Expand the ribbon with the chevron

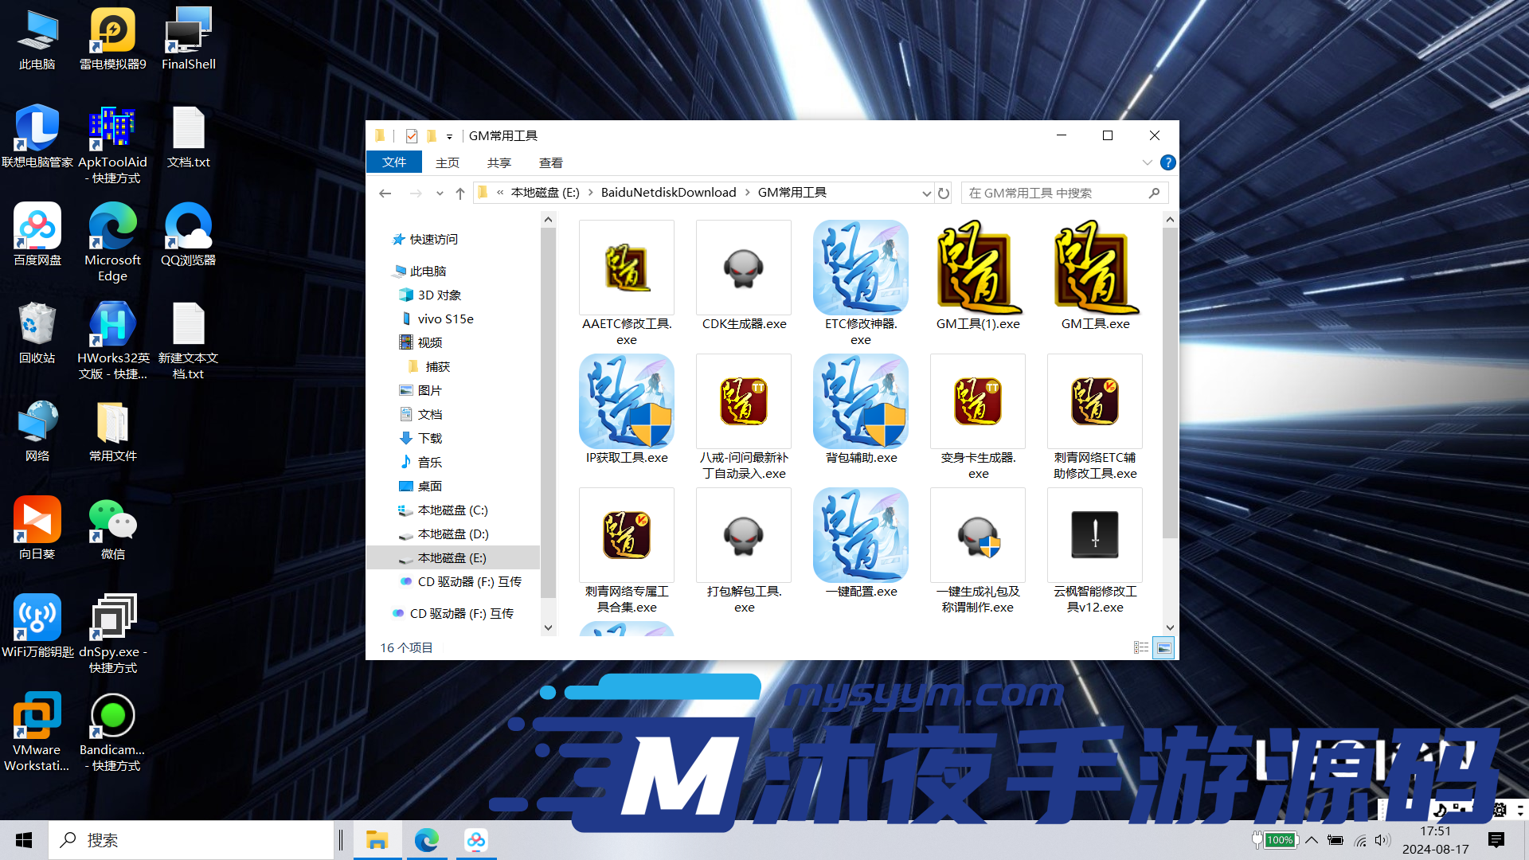(1147, 162)
